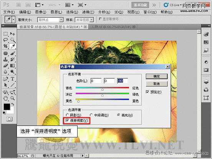
Task: Click the 66.67% zoom field in status bar
Action: (23, 156)
